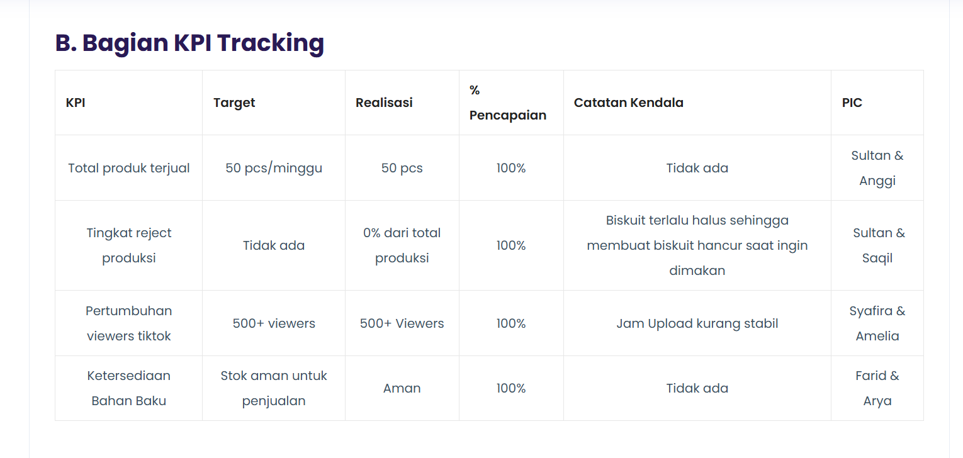Select the Total produk terjual cell

pyautogui.click(x=128, y=168)
